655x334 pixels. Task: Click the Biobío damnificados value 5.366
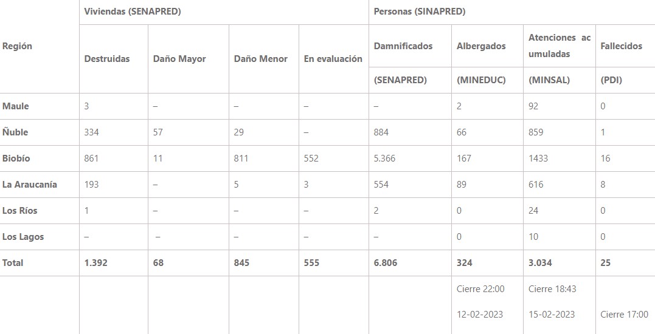(384, 158)
